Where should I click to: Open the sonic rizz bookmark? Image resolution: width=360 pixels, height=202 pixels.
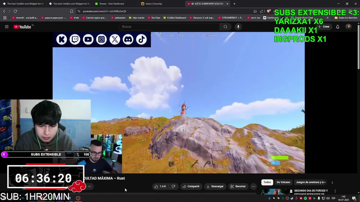coord(253,18)
